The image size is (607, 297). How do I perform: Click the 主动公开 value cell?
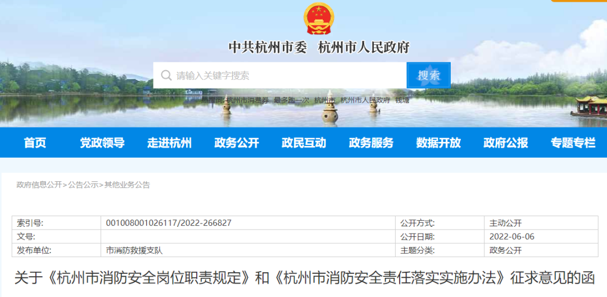541,223
